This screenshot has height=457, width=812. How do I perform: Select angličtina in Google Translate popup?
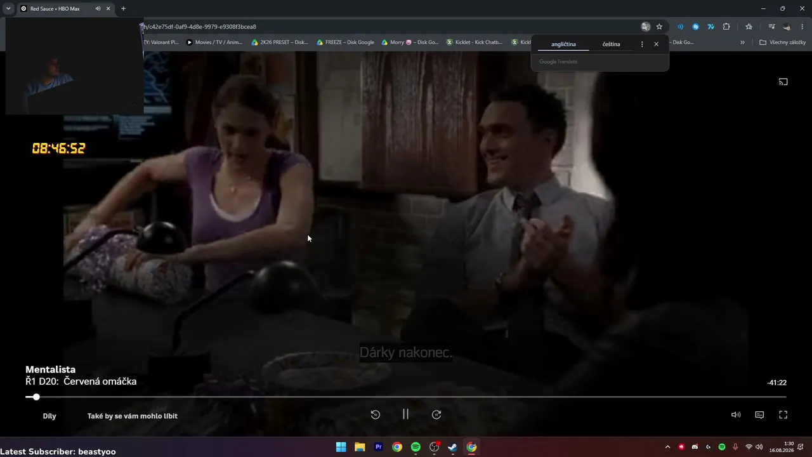coord(564,44)
